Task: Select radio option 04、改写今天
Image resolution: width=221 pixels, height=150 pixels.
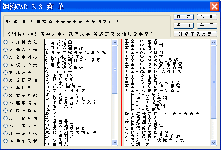Action: click(x=20, y=65)
